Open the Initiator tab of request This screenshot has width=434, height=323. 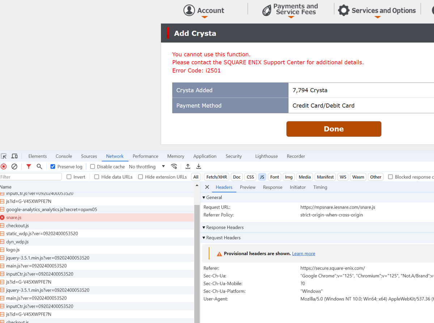point(298,187)
